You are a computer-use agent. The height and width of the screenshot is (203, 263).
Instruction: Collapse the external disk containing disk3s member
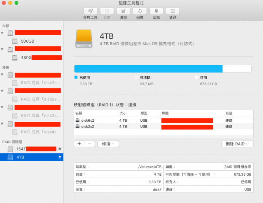point(2,75)
